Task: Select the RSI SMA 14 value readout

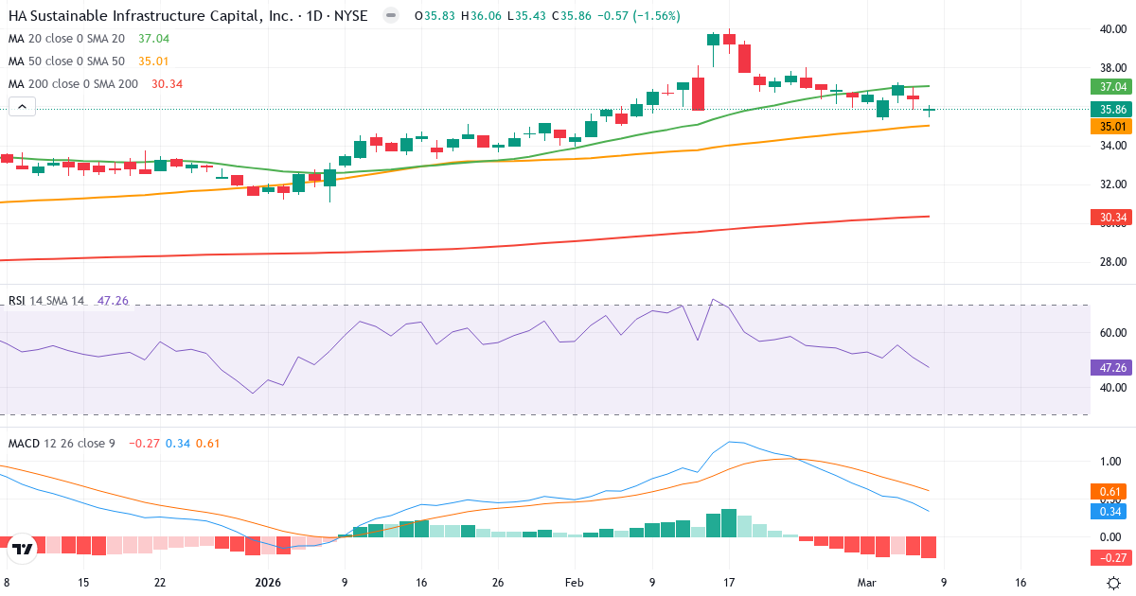Action: coord(112,299)
